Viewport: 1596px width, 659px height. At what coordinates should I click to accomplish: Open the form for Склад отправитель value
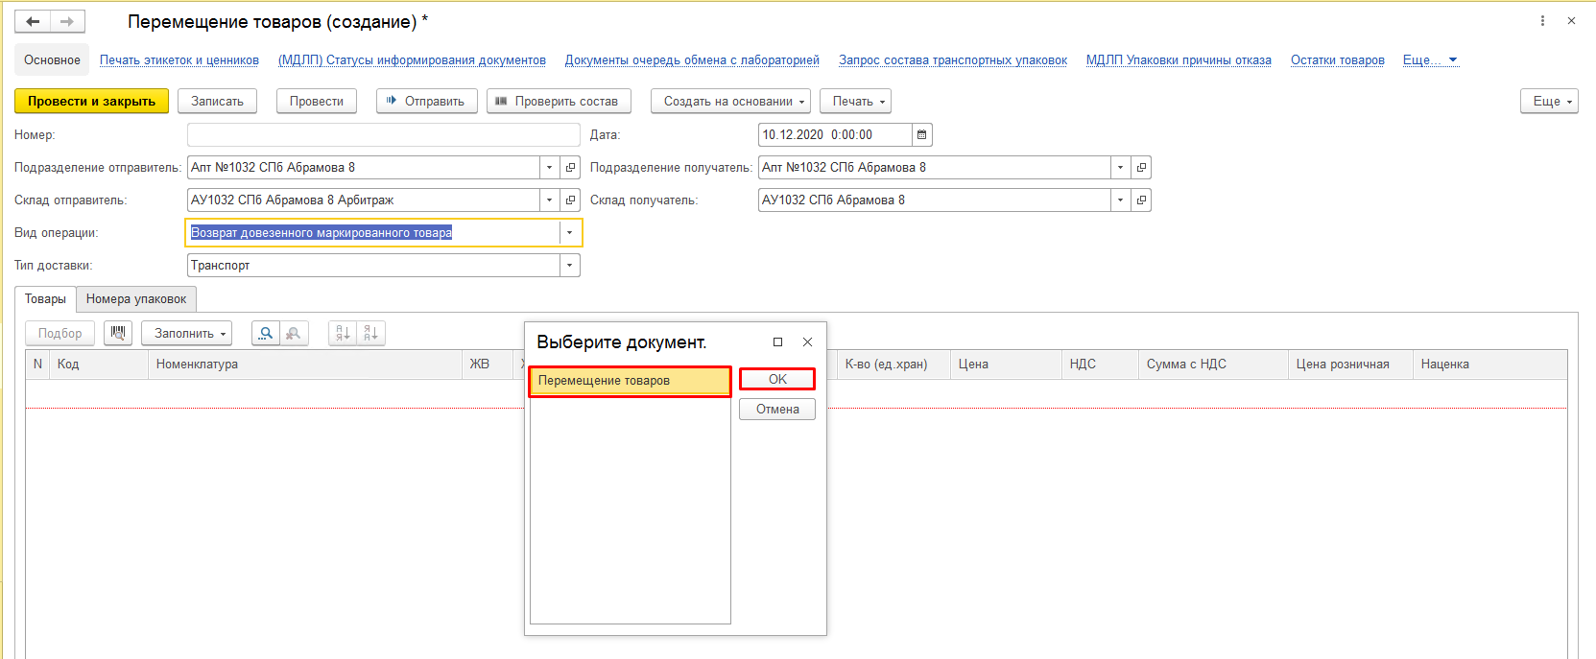(x=570, y=200)
